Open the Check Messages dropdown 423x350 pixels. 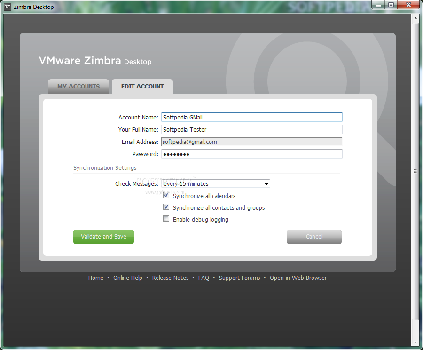pyautogui.click(x=216, y=183)
